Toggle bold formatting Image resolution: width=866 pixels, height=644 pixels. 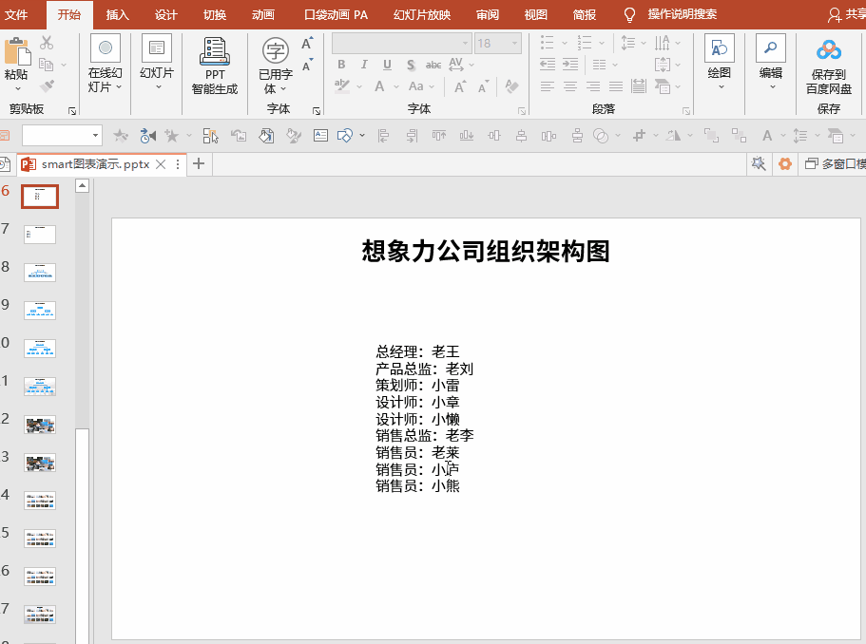coord(341,65)
